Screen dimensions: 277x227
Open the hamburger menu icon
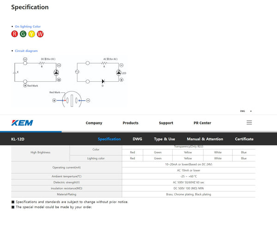click(249, 123)
